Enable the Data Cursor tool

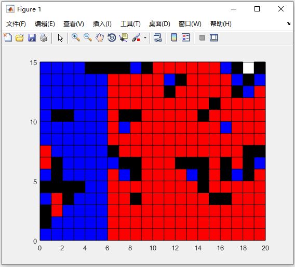124,37
